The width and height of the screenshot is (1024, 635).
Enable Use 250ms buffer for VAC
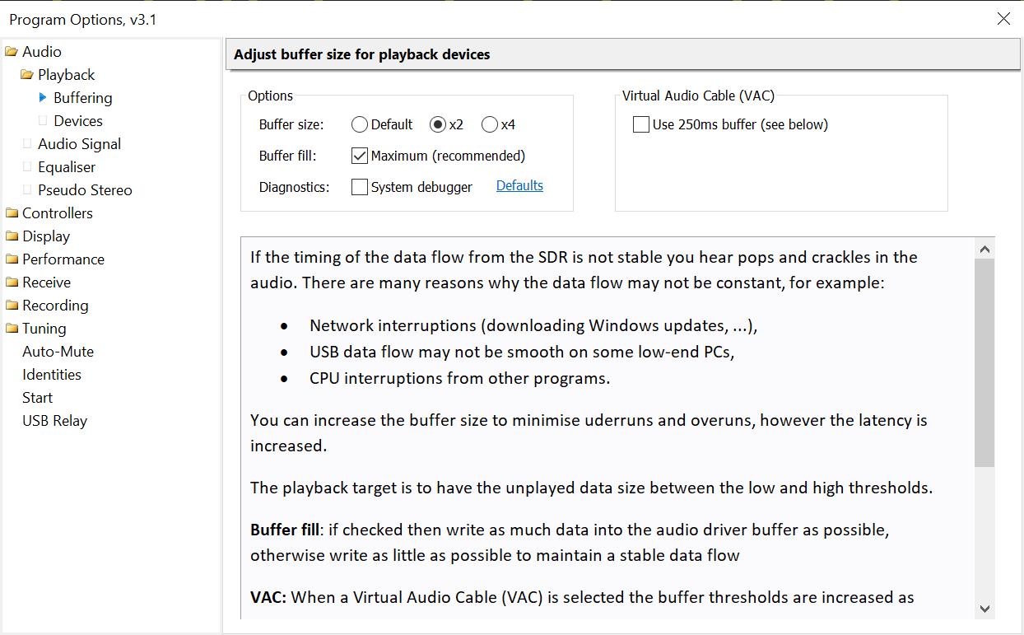641,125
